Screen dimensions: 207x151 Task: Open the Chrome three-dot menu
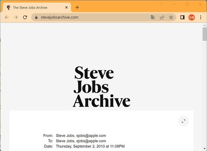(201, 17)
